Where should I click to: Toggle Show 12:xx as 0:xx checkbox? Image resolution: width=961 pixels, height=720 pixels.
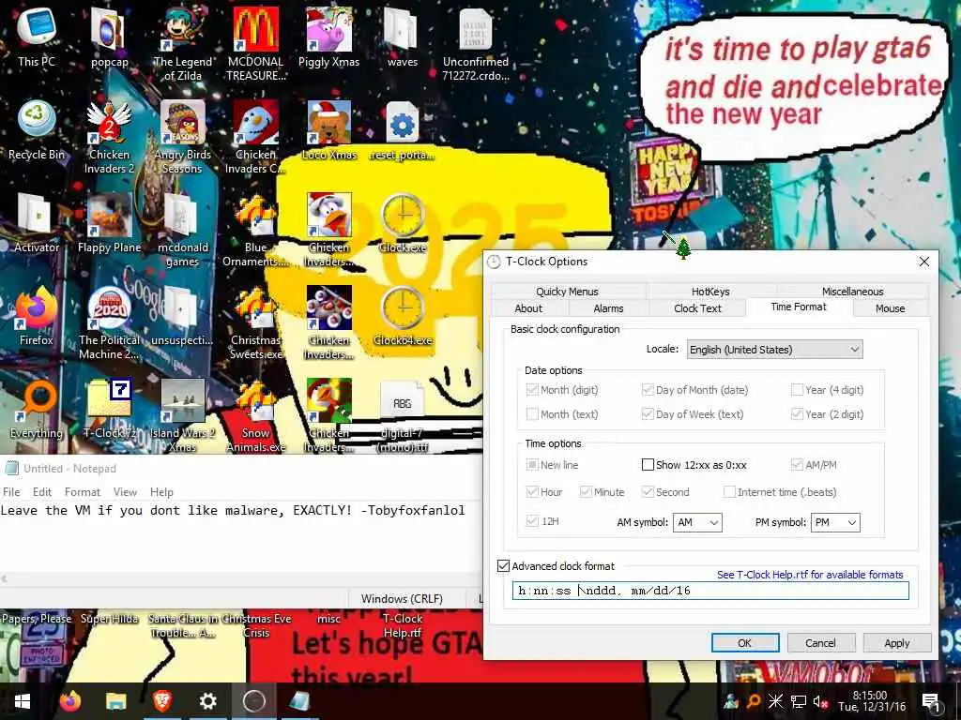coord(648,465)
